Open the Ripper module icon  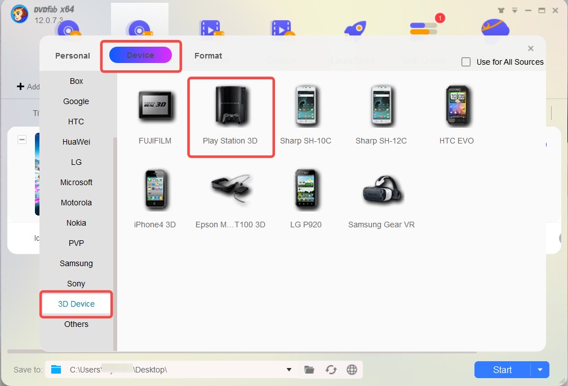(140, 28)
